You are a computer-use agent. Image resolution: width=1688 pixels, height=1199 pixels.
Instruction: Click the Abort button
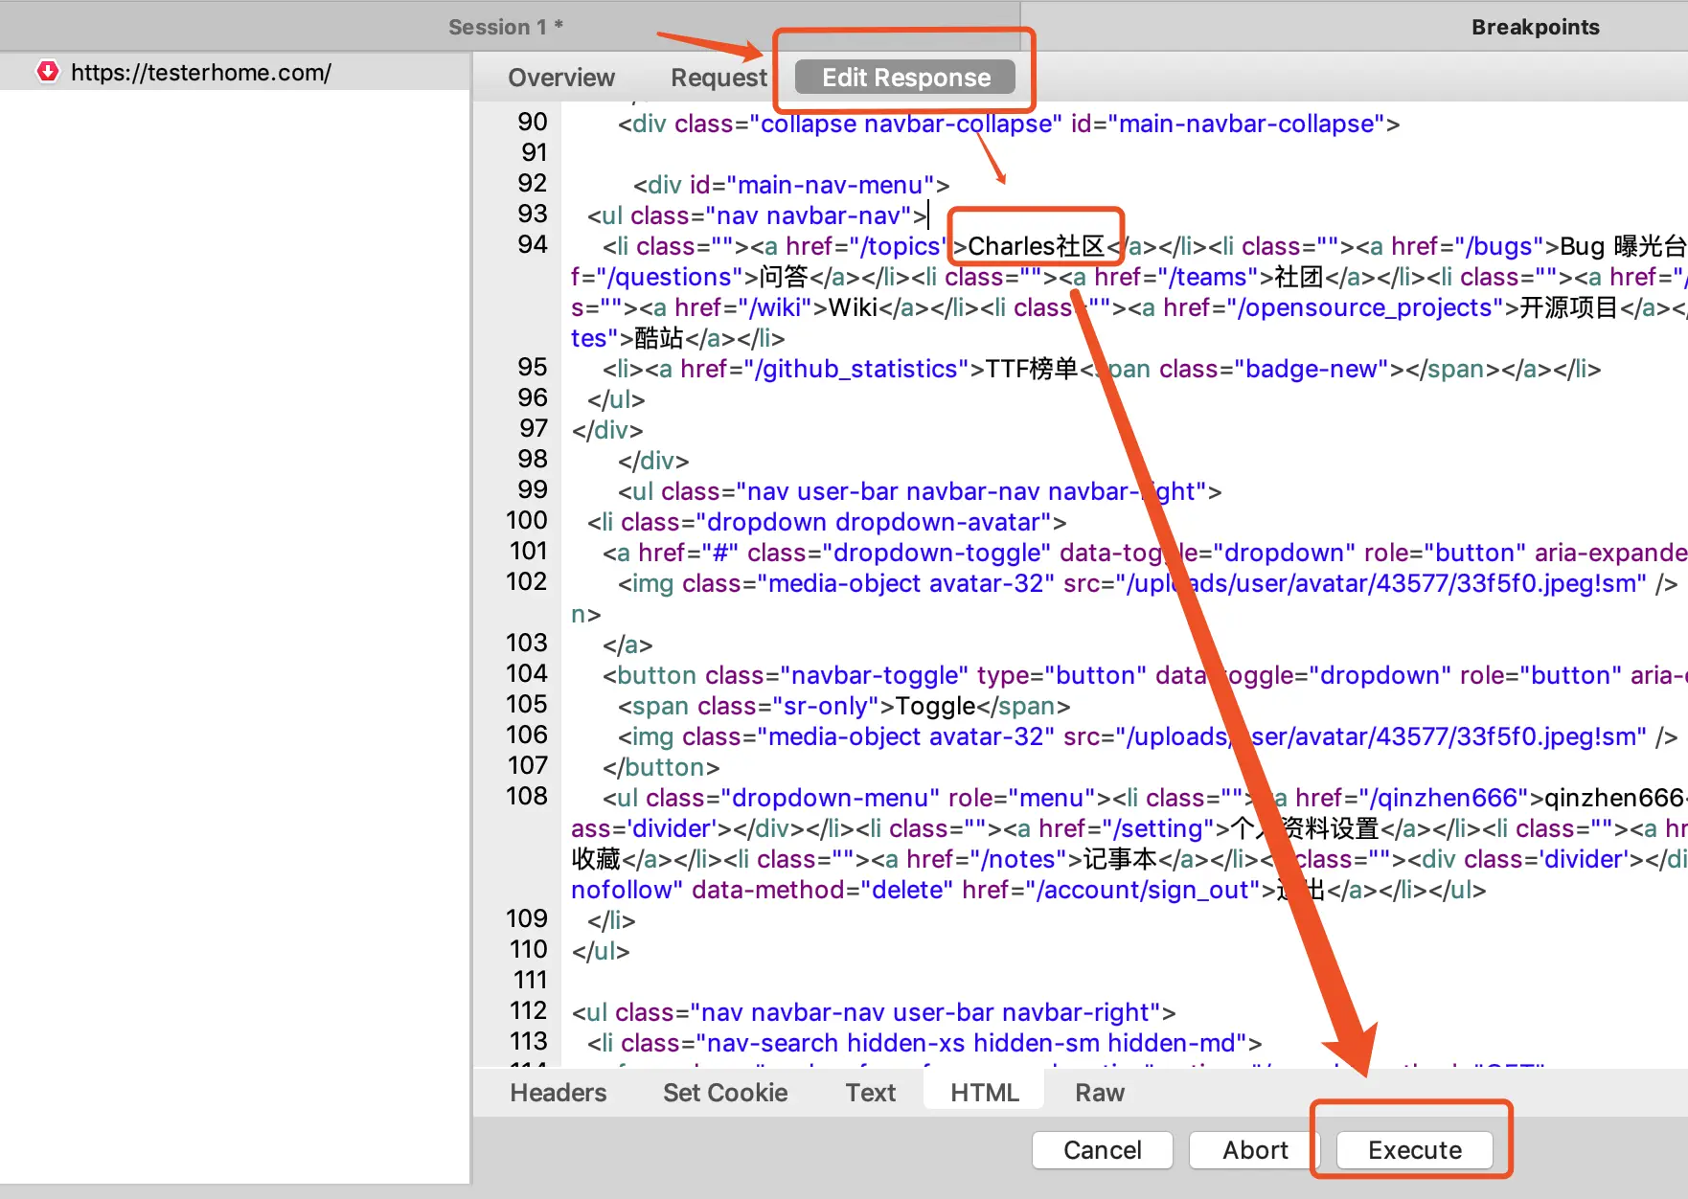(1255, 1150)
